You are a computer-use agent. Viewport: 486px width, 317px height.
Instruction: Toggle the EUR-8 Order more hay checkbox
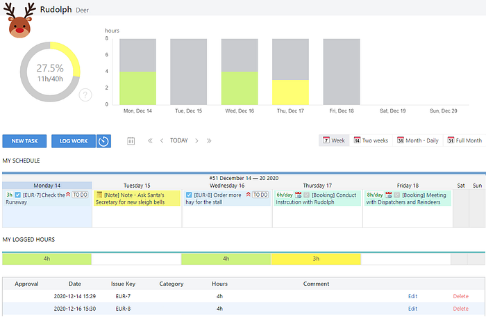click(x=189, y=195)
